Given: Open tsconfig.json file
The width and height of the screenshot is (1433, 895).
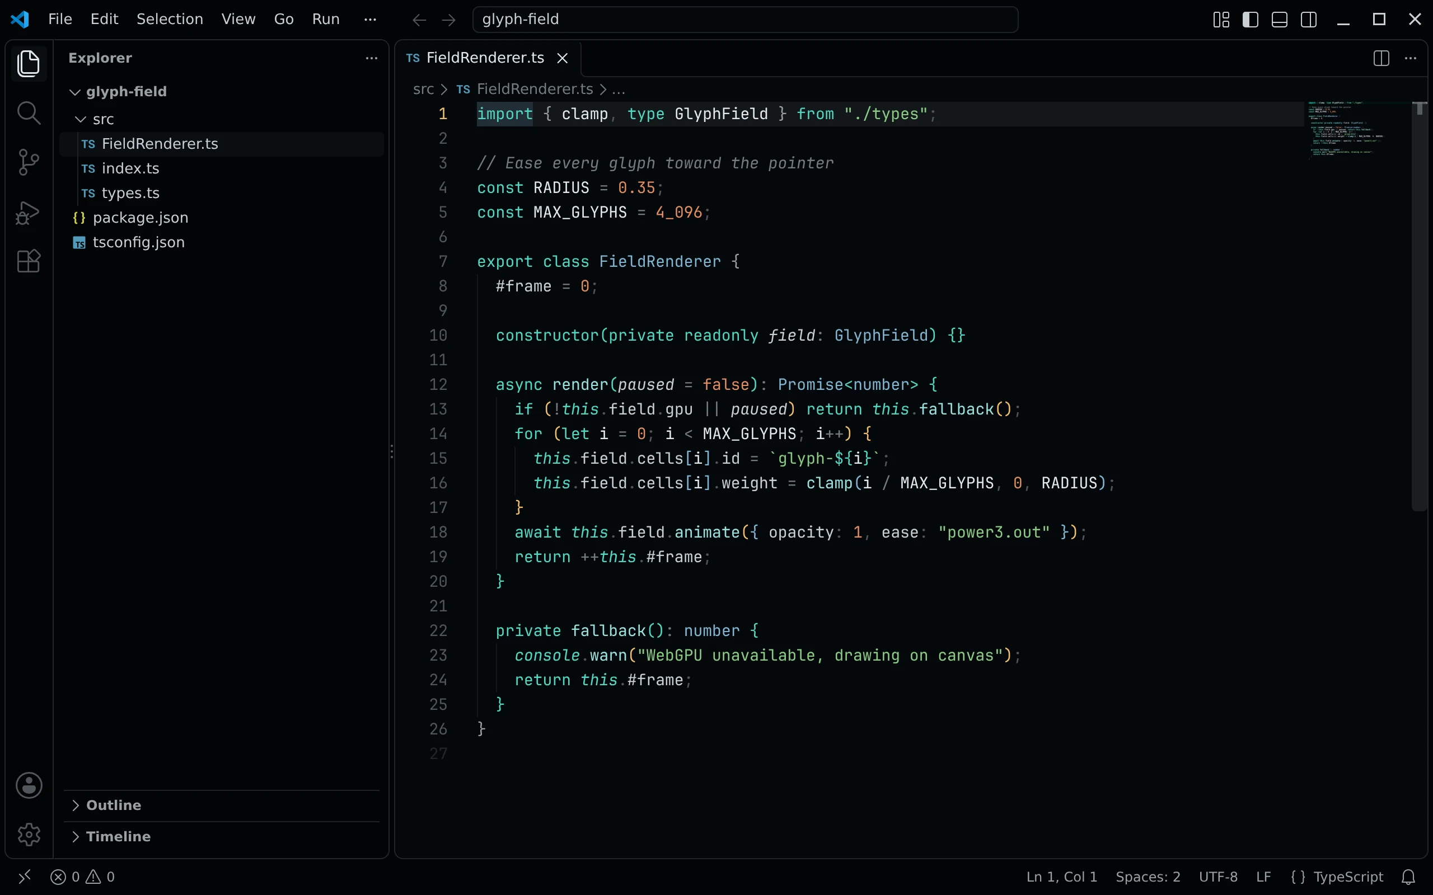Looking at the screenshot, I should [222, 243].
